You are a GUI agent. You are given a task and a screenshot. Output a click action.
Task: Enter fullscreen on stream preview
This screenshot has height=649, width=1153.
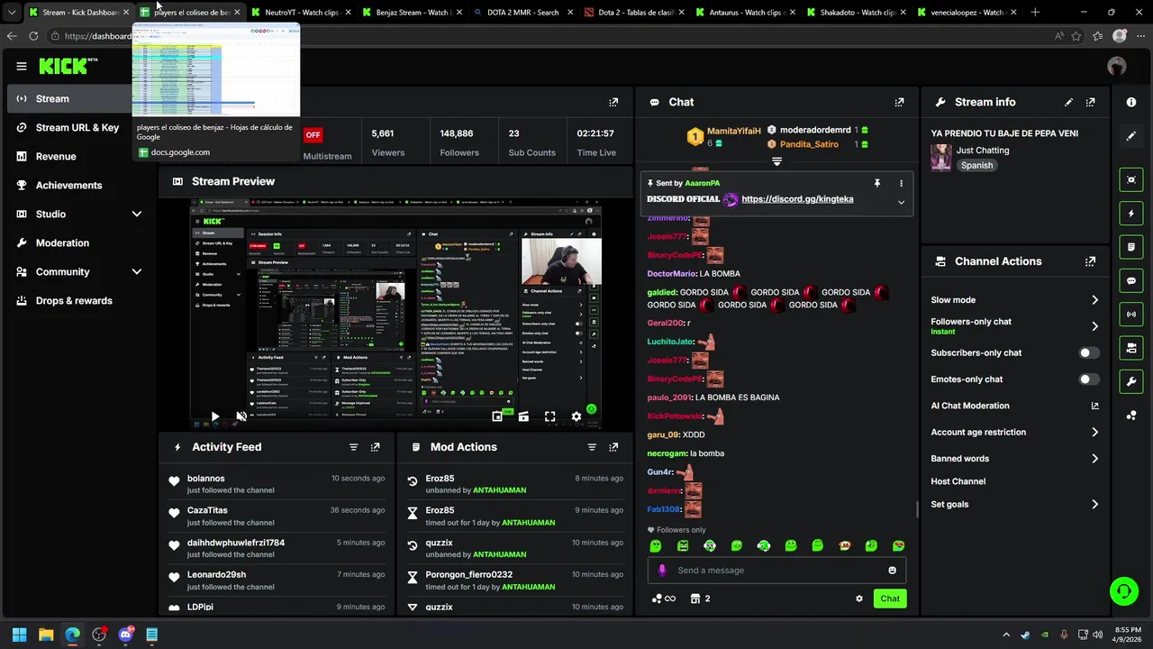pyautogui.click(x=549, y=416)
